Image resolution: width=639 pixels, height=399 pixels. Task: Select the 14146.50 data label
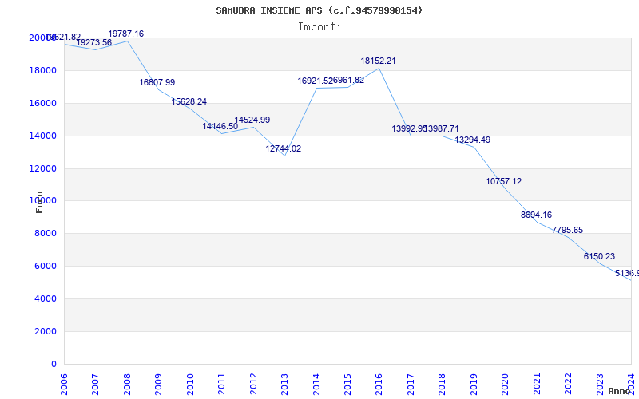(x=220, y=126)
